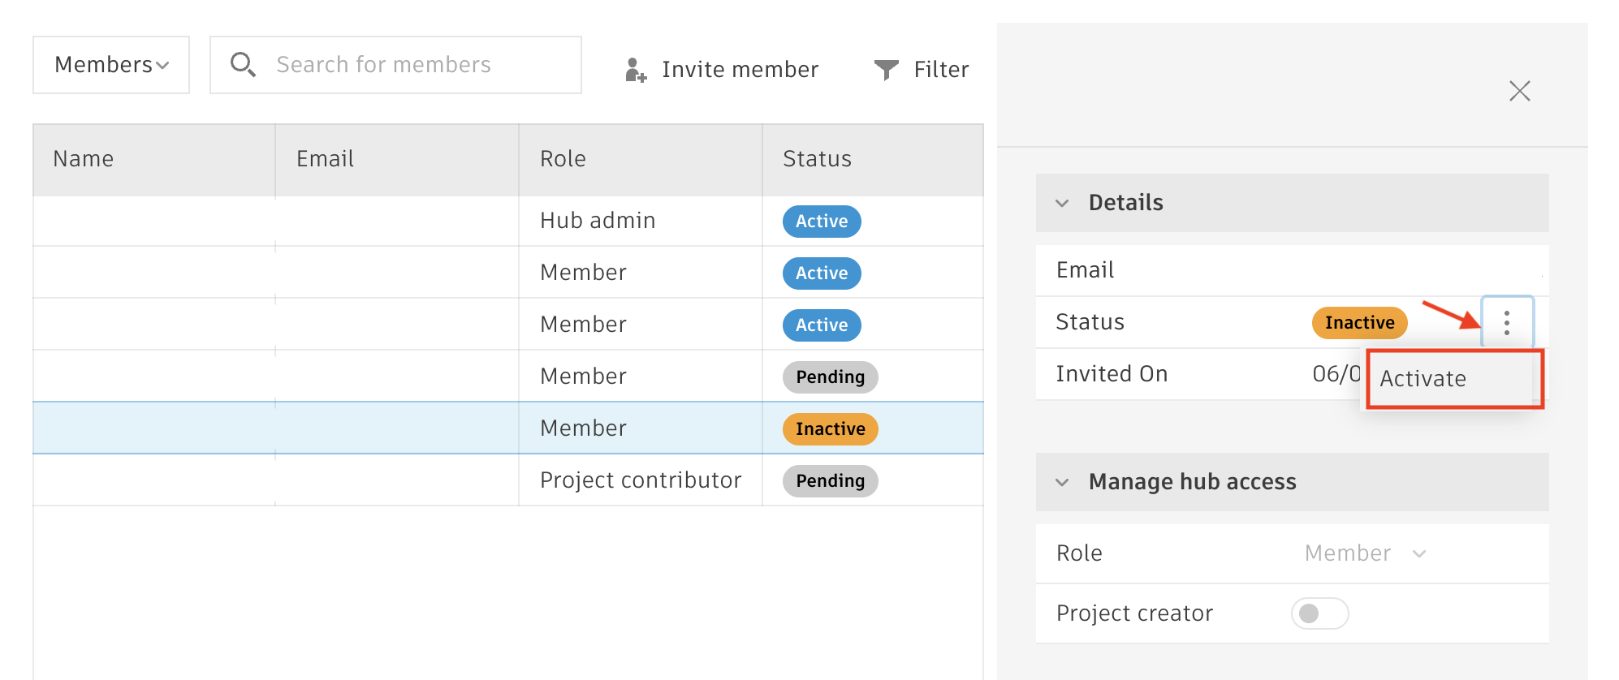Open the Role dropdown showing Member
The height and width of the screenshot is (680, 1619).
tap(1365, 553)
